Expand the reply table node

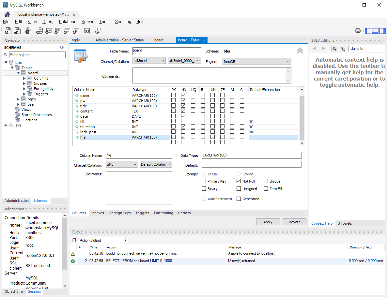pyautogui.click(x=18, y=99)
